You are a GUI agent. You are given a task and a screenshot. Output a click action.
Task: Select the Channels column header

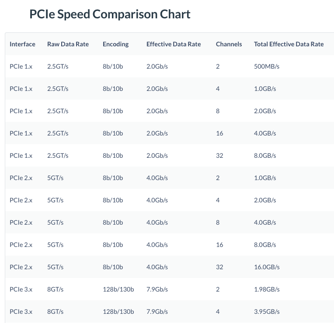pyautogui.click(x=229, y=44)
